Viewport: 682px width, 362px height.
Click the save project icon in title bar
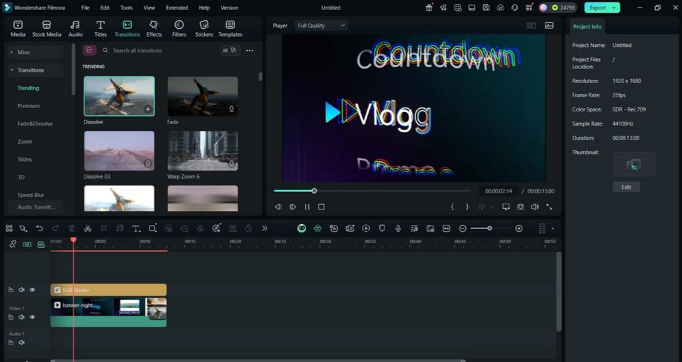(x=486, y=7)
